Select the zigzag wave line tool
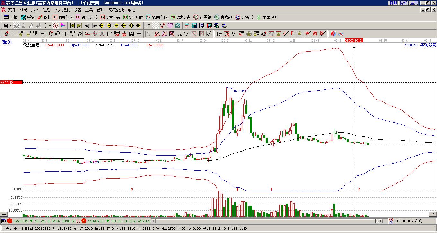The width and height of the screenshot is (437, 233). [x=186, y=34]
